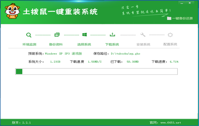Click the 备份资料 stacked windows icon

coord(57,35)
